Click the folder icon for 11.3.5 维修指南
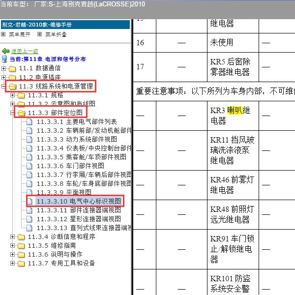 coord(21,246)
